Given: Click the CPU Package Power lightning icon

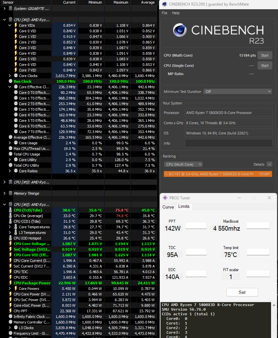Looking at the screenshot, I should pyautogui.click(x=11, y=283).
